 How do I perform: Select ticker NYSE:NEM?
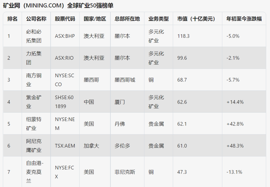(x=65, y=124)
